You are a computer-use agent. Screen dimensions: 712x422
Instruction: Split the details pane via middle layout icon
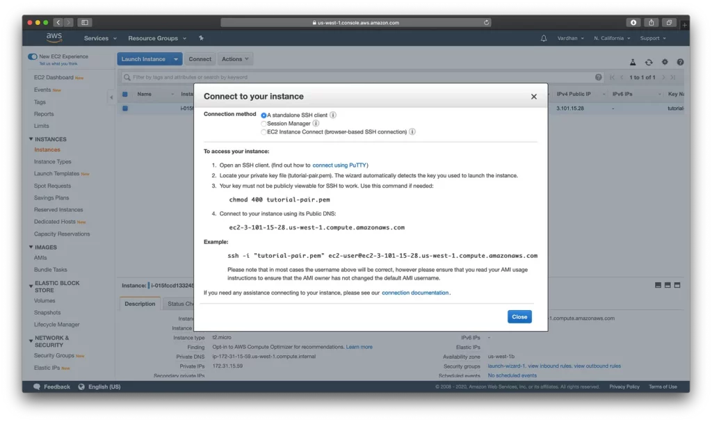point(667,285)
